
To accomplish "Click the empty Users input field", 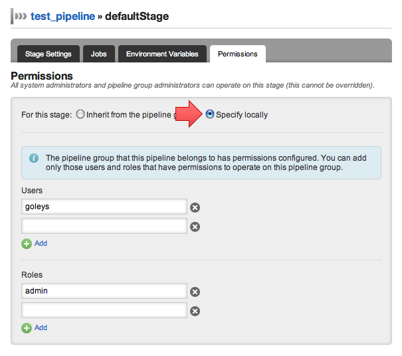I will (104, 226).
